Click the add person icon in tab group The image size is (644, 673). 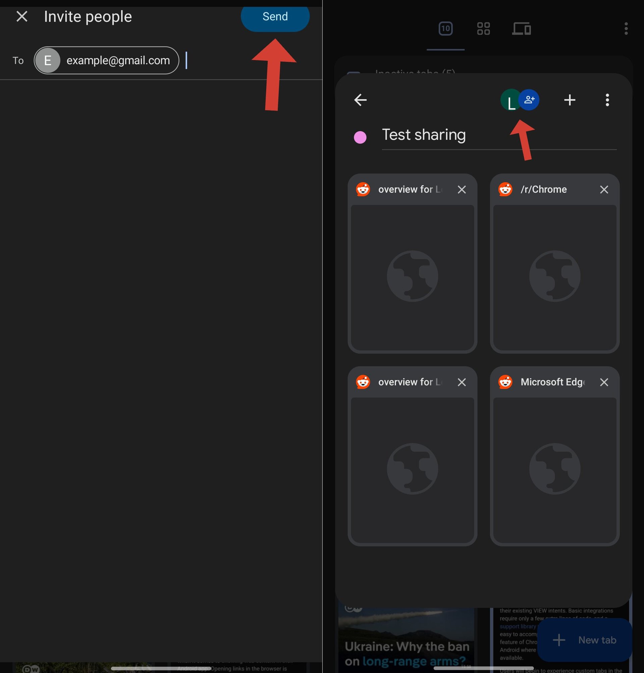coord(528,99)
